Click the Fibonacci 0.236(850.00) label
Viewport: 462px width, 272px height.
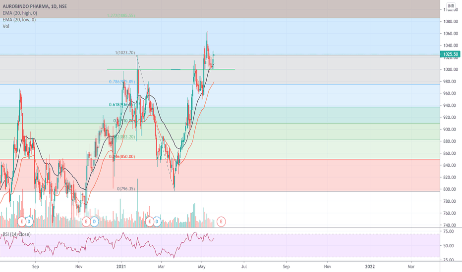click(122, 156)
